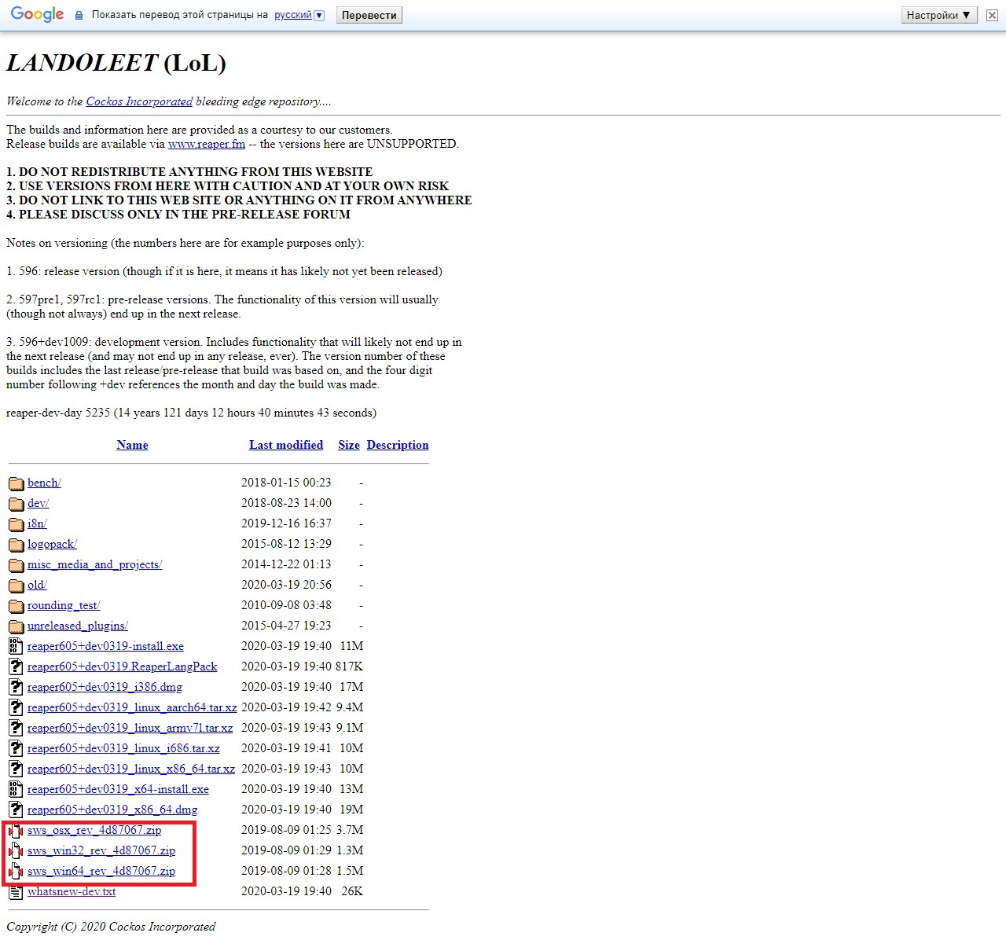Click the LANDOLEET (LoL) page heading

116,63
